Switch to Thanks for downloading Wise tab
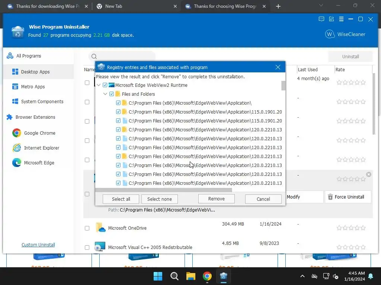381x285 pixels. coord(48,6)
